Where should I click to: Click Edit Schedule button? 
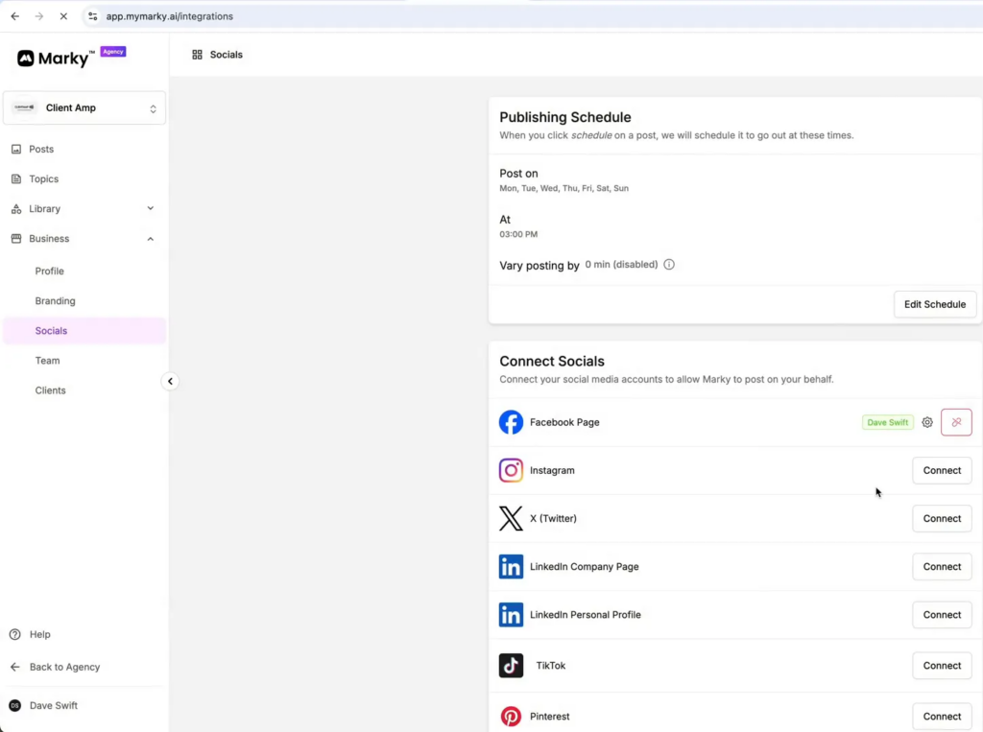pos(935,304)
